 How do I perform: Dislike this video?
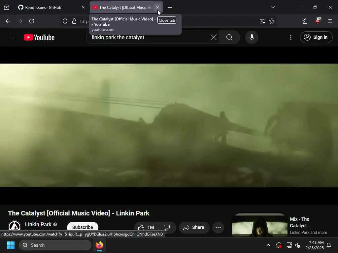(x=167, y=227)
